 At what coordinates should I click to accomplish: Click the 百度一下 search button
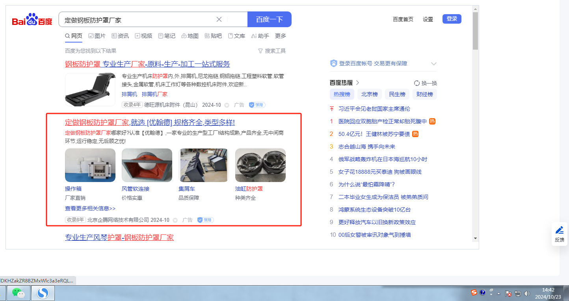[x=270, y=19]
